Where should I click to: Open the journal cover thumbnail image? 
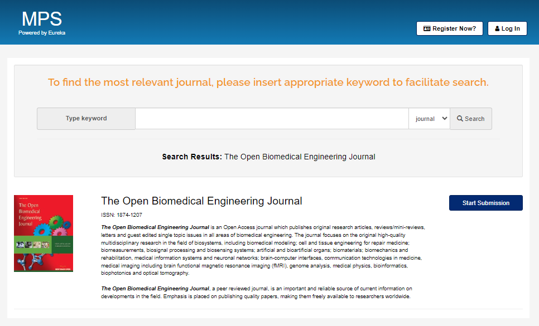pos(44,233)
